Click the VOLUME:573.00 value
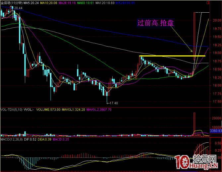Screen dimensions: 222x172 (48, 109)
